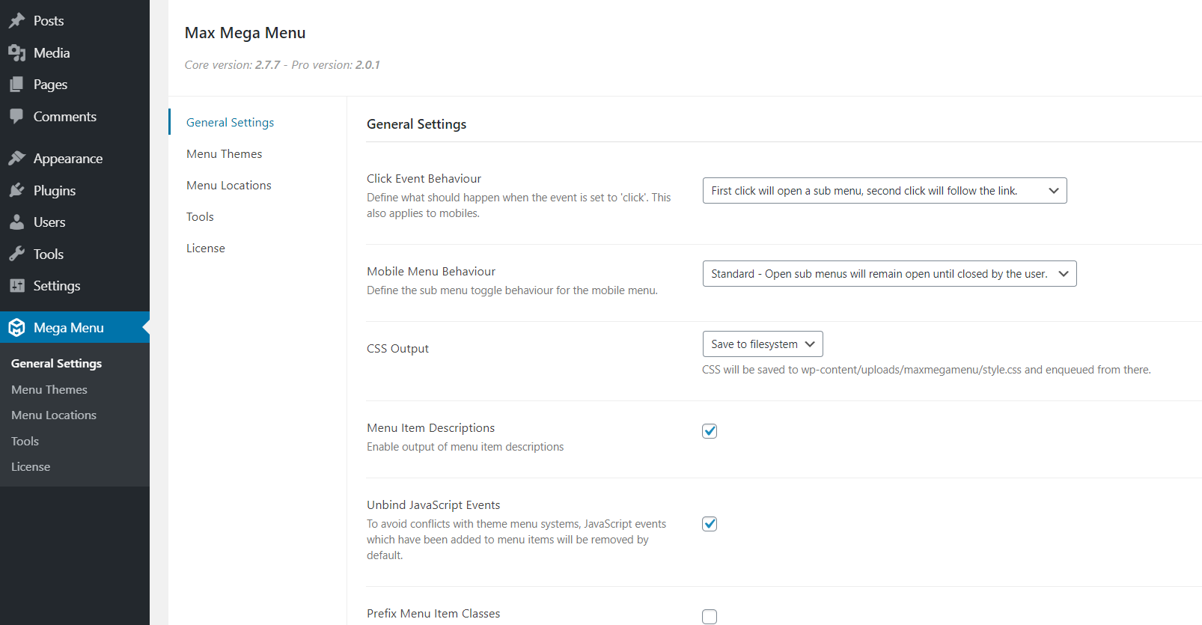Enable Prefix Menu Item Classes checkbox
The width and height of the screenshot is (1202, 625).
pyautogui.click(x=710, y=617)
